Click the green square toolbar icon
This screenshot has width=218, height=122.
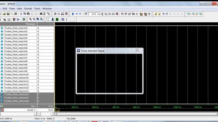point(57,19)
